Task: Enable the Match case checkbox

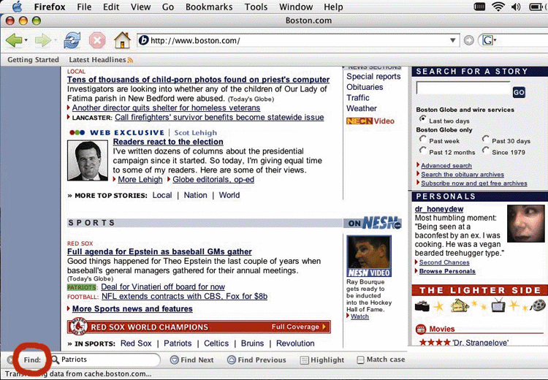Action: pos(360,360)
